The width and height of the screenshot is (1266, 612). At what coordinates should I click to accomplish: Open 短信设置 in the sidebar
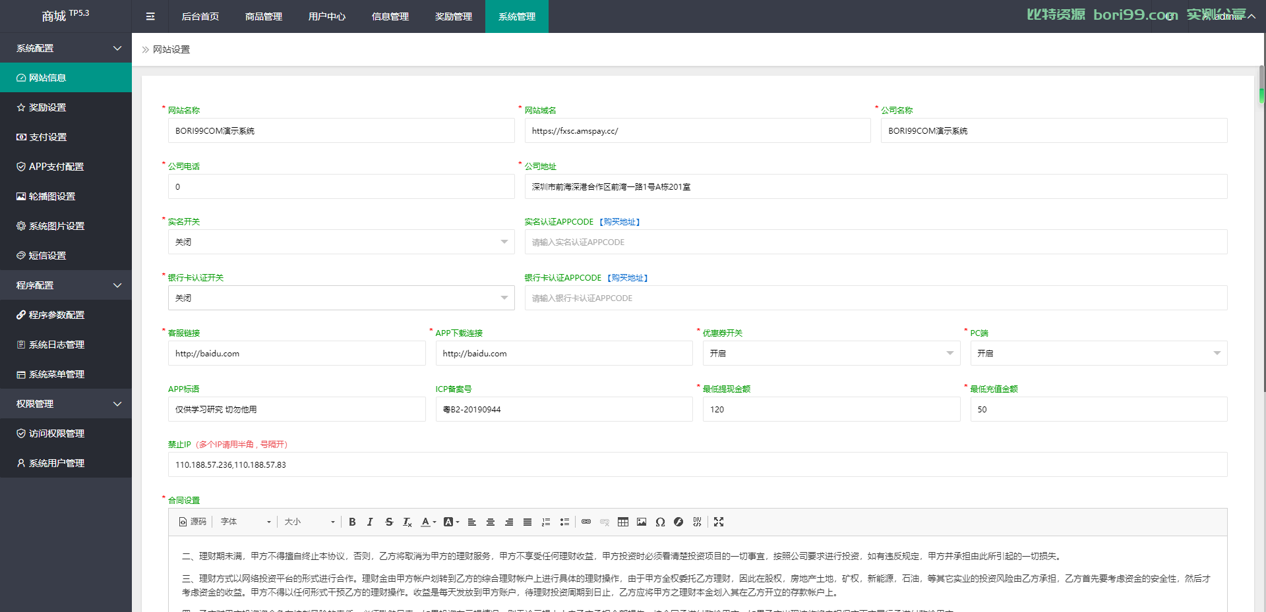pyautogui.click(x=66, y=256)
